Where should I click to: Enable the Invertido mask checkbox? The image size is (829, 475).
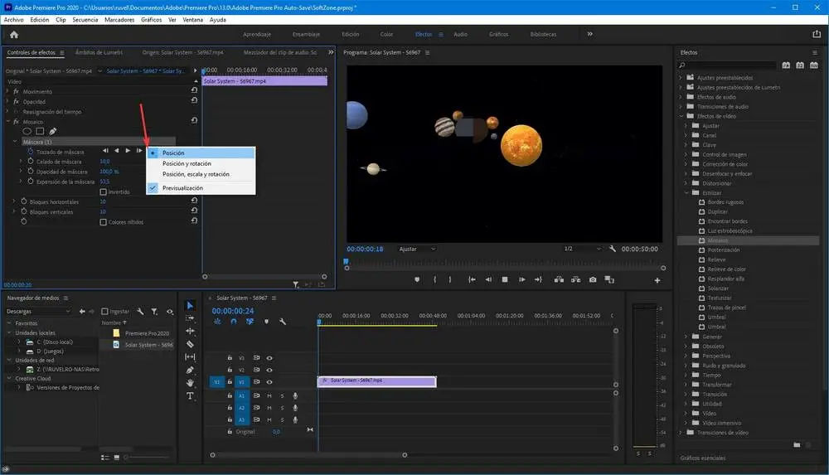click(x=103, y=191)
